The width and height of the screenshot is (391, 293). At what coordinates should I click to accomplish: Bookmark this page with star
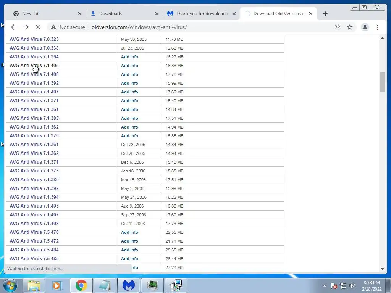[x=350, y=27]
